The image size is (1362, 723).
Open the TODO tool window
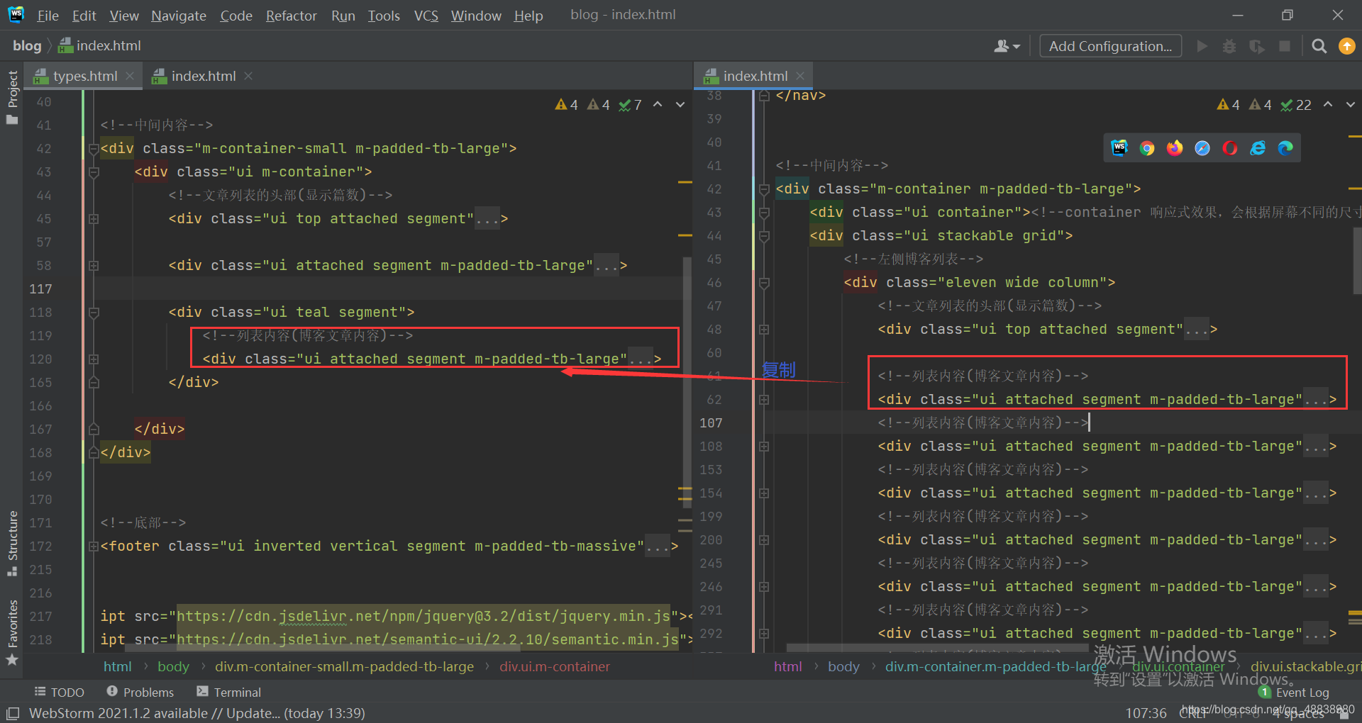60,693
